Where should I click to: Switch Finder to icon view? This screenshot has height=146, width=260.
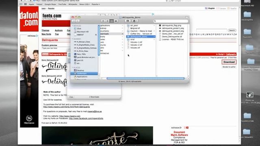[103, 21]
